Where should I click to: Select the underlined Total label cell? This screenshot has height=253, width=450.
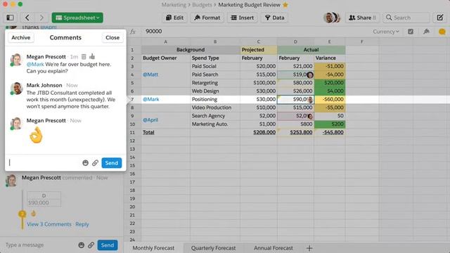(x=166, y=132)
